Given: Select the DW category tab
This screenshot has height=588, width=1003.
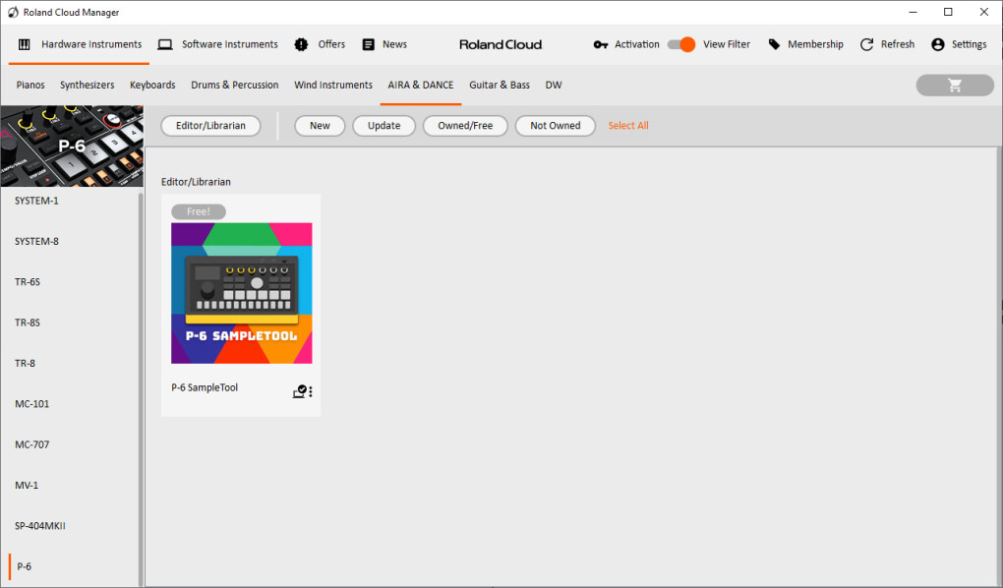Looking at the screenshot, I should 554,85.
